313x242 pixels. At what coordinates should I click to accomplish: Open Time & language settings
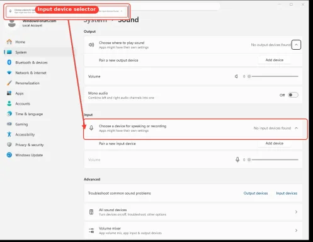coord(29,114)
